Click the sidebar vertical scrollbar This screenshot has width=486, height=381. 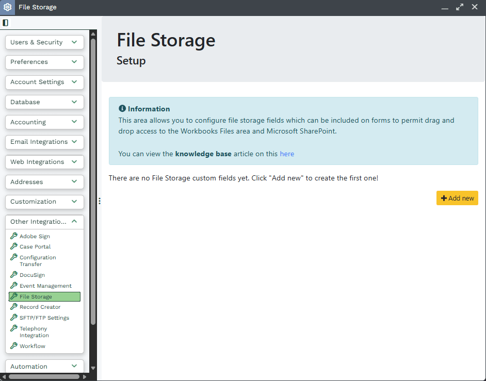pos(93,180)
